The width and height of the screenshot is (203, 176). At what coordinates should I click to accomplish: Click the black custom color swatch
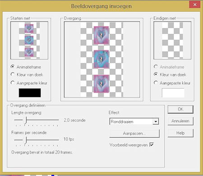(x=30, y=93)
